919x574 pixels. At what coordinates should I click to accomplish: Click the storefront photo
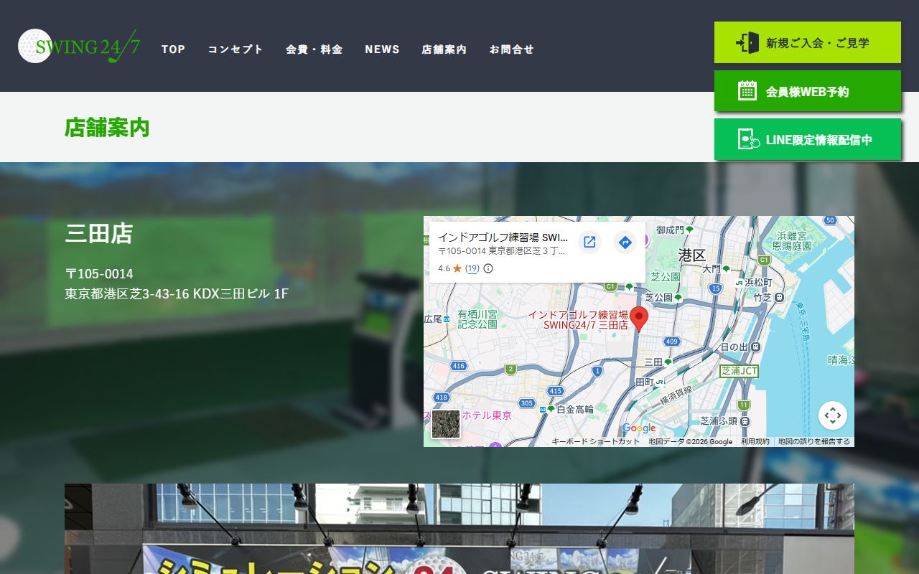coord(459,529)
